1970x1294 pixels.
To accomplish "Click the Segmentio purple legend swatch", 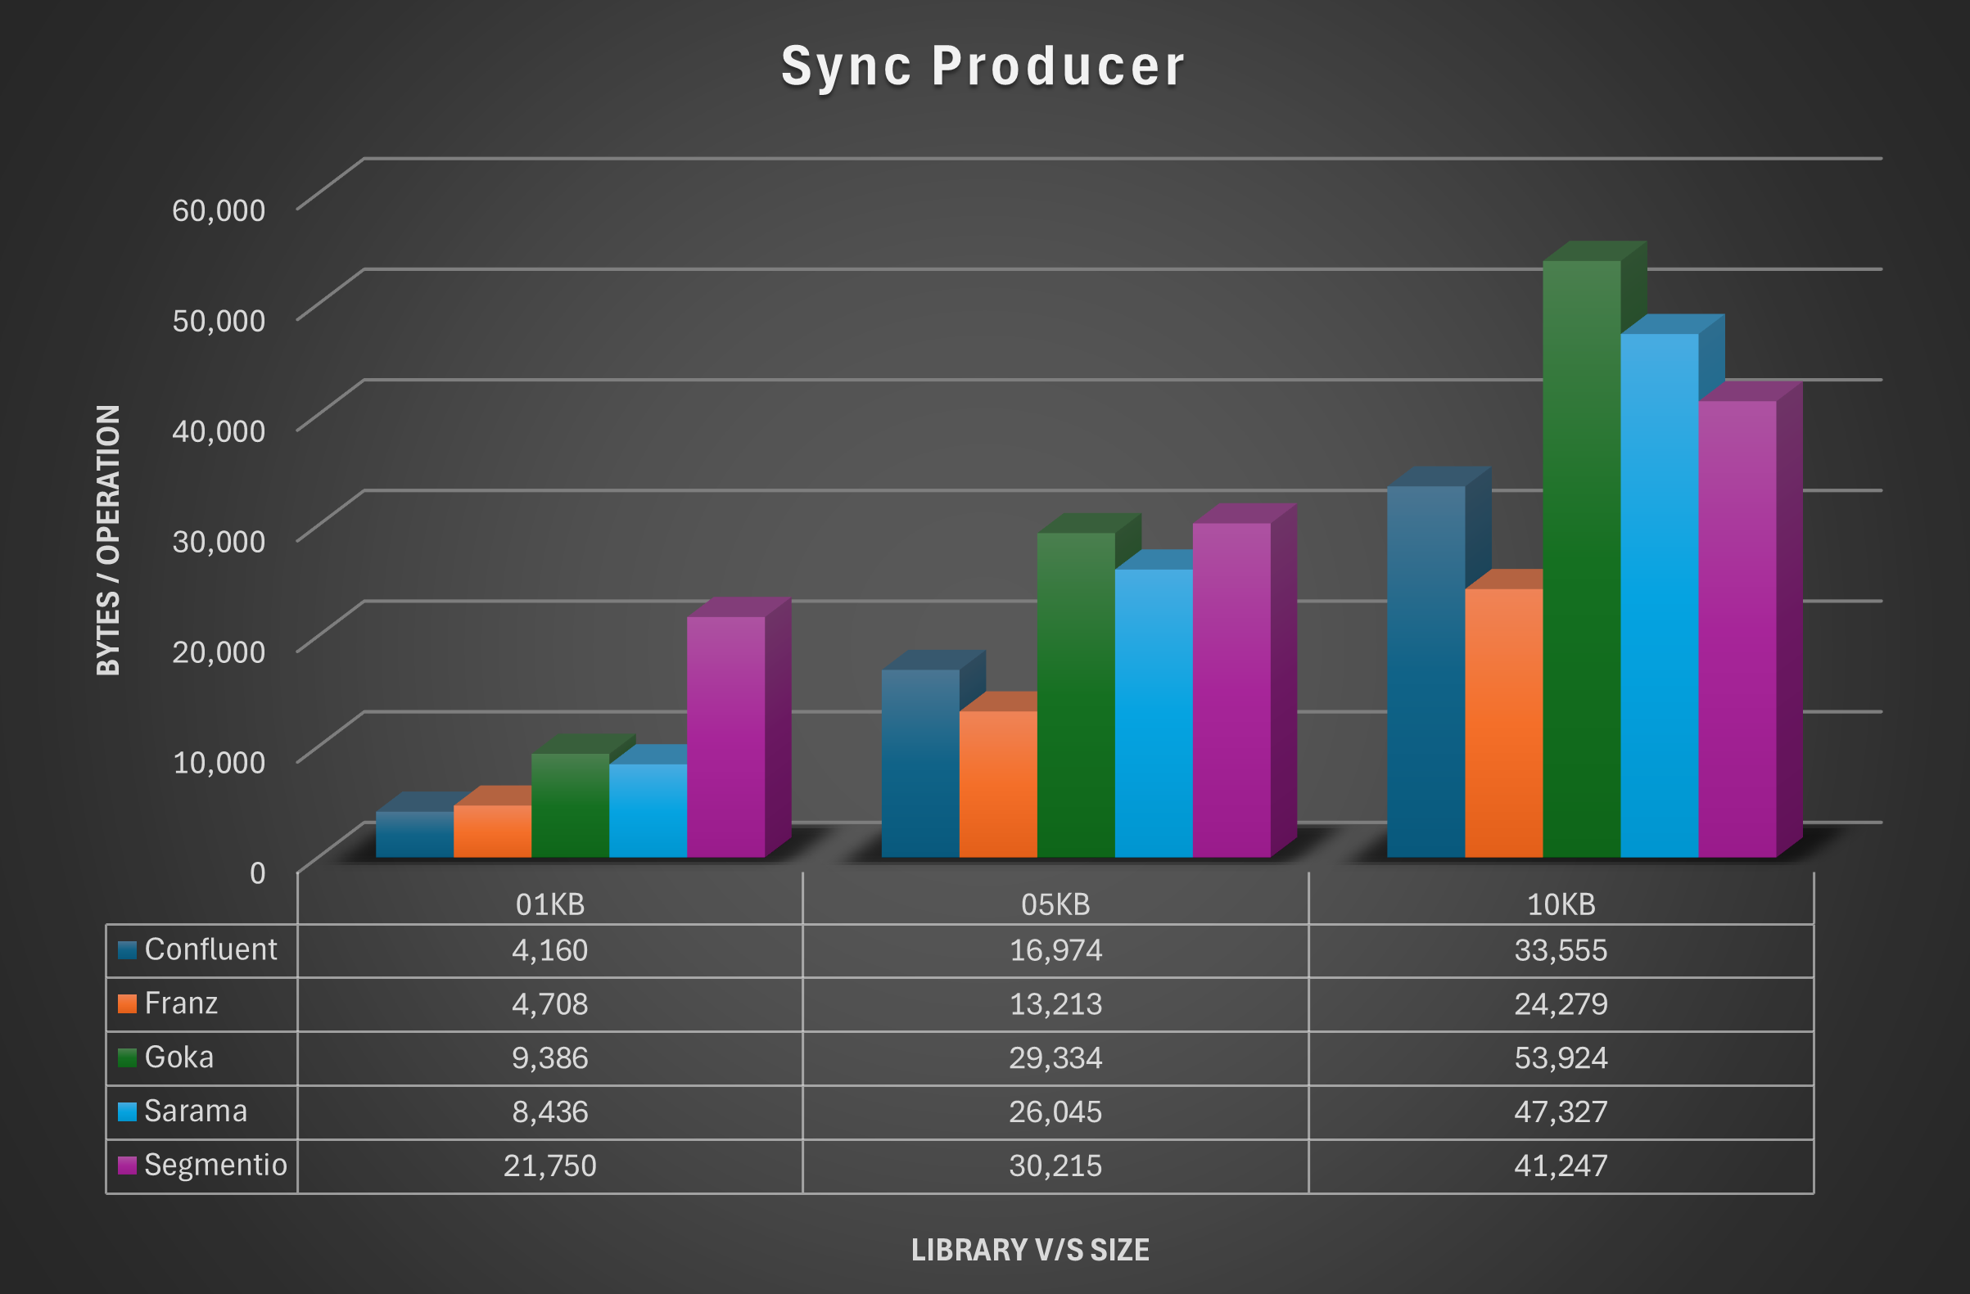I will coord(127,1165).
